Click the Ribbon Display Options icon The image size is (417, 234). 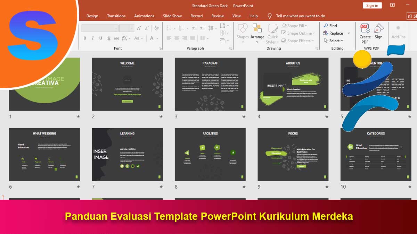pyautogui.click(x=392, y=5)
